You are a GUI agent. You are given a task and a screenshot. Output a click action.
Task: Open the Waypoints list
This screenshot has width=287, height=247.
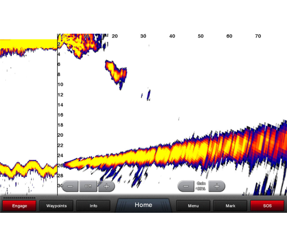point(57,206)
